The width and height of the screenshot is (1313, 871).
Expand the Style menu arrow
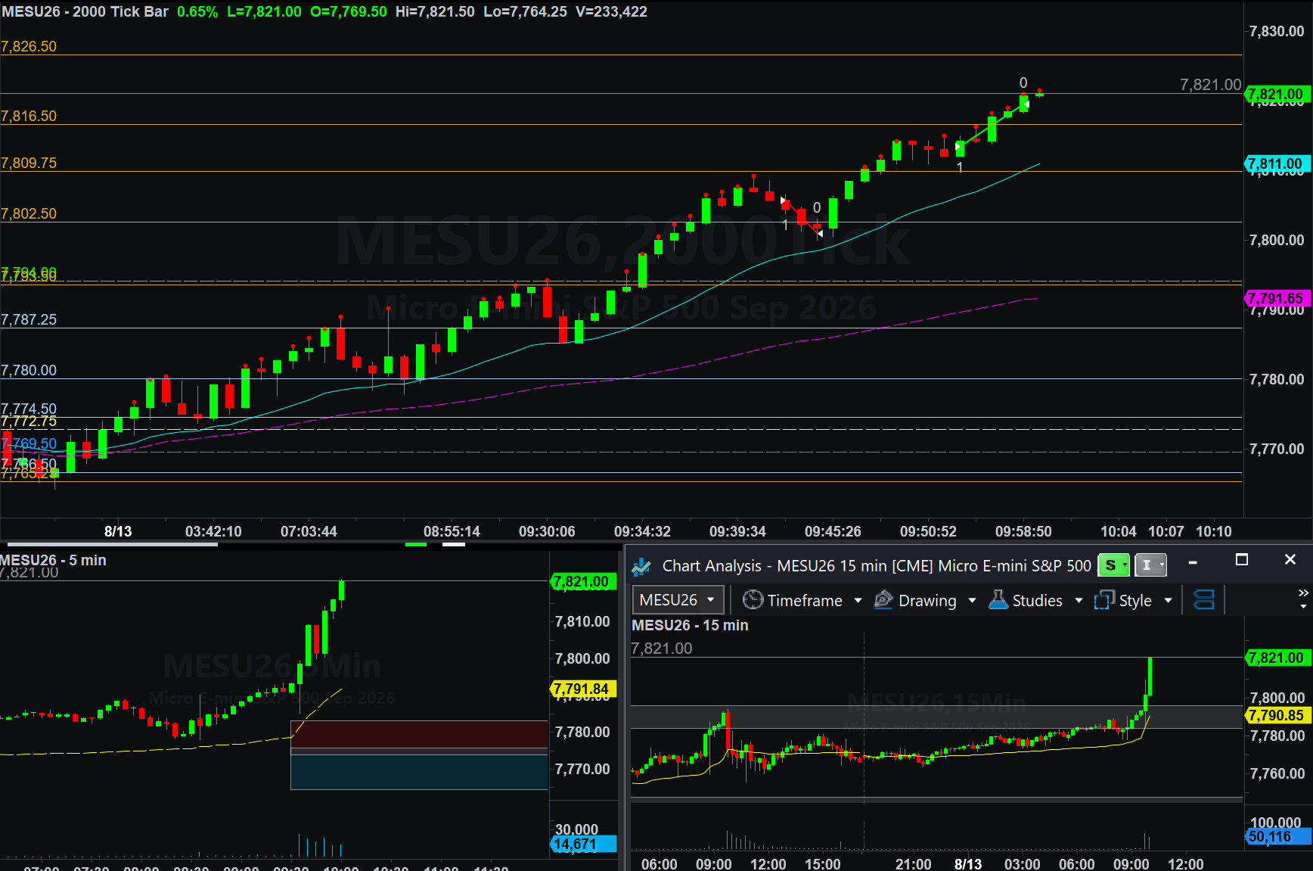tap(1168, 600)
